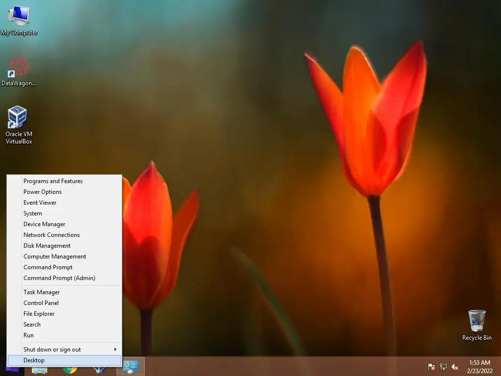Start Task Manager from the menu
The width and height of the screenshot is (501, 376).
coord(64,292)
